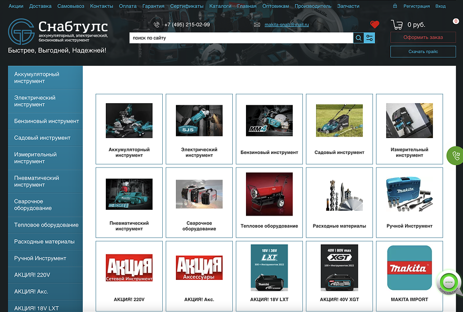Click the Скачать прайс button

(x=423, y=52)
